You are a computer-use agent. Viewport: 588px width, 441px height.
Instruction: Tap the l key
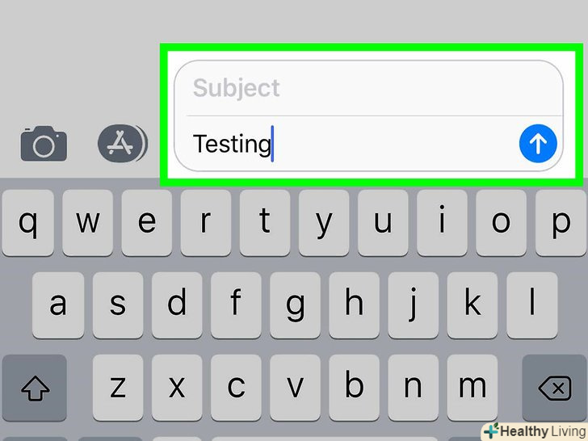coord(531,305)
